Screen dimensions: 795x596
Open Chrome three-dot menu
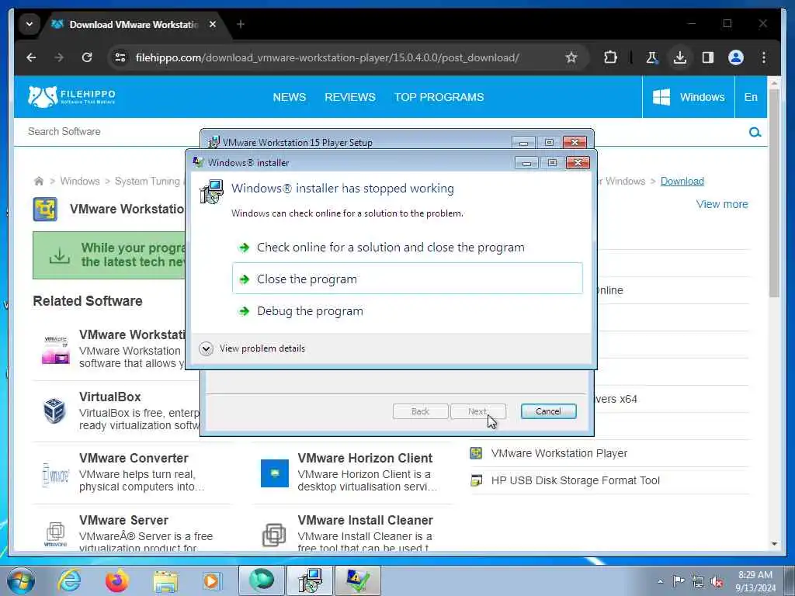(x=764, y=57)
